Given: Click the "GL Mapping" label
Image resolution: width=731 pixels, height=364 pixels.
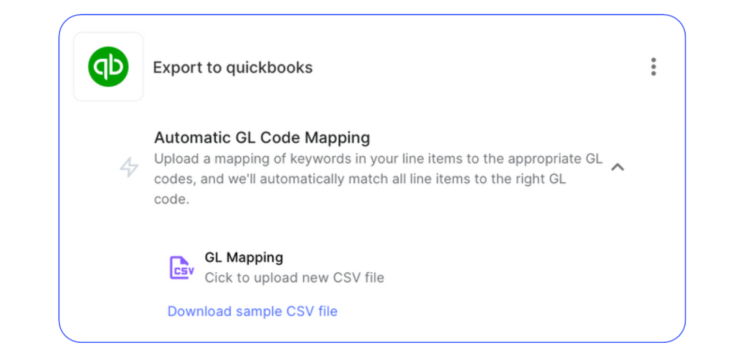Looking at the screenshot, I should pyautogui.click(x=244, y=257).
